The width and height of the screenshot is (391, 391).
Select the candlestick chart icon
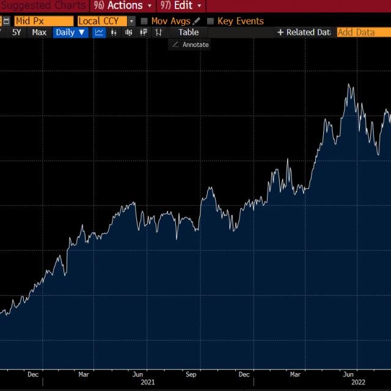pyautogui.click(x=129, y=32)
